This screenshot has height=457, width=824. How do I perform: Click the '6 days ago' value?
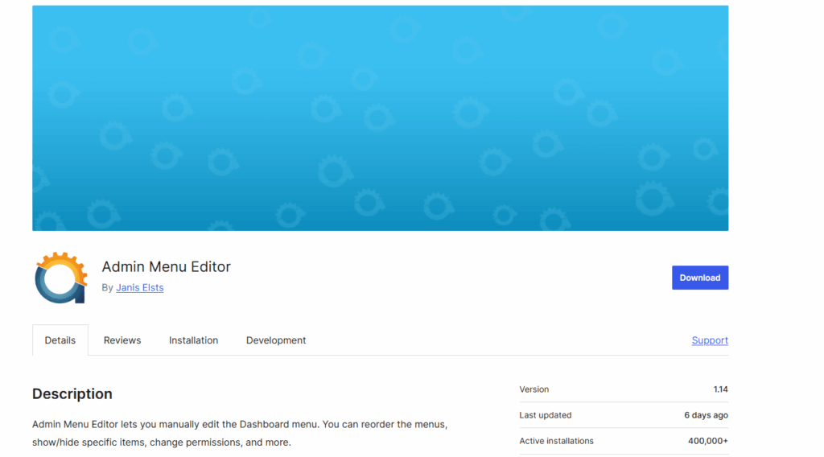[706, 415]
